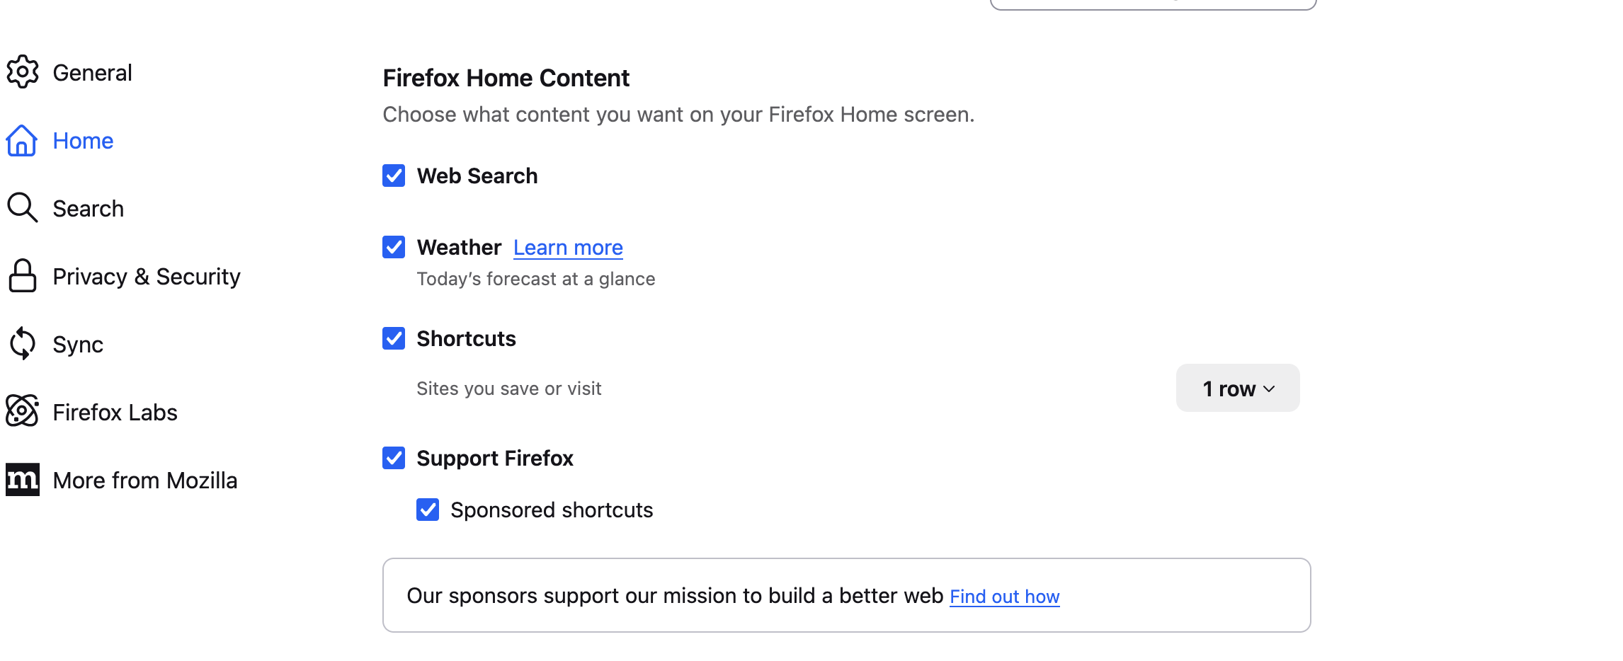Click the Firefox Labs atom icon
Viewport: 1623px width, 661px height.
point(22,411)
